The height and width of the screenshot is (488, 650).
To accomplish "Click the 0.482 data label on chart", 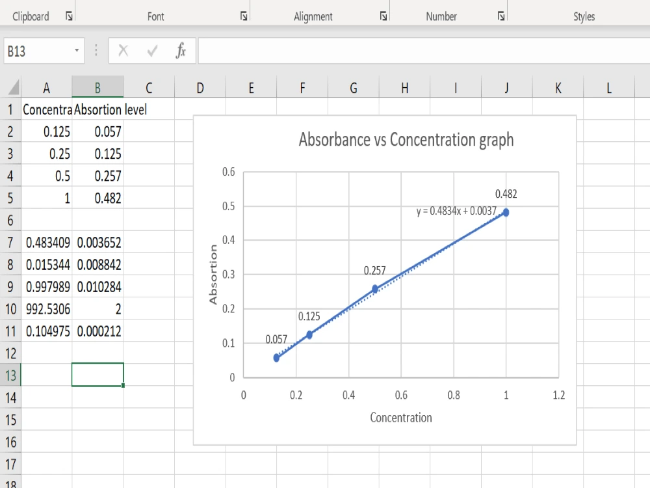I will click(506, 194).
